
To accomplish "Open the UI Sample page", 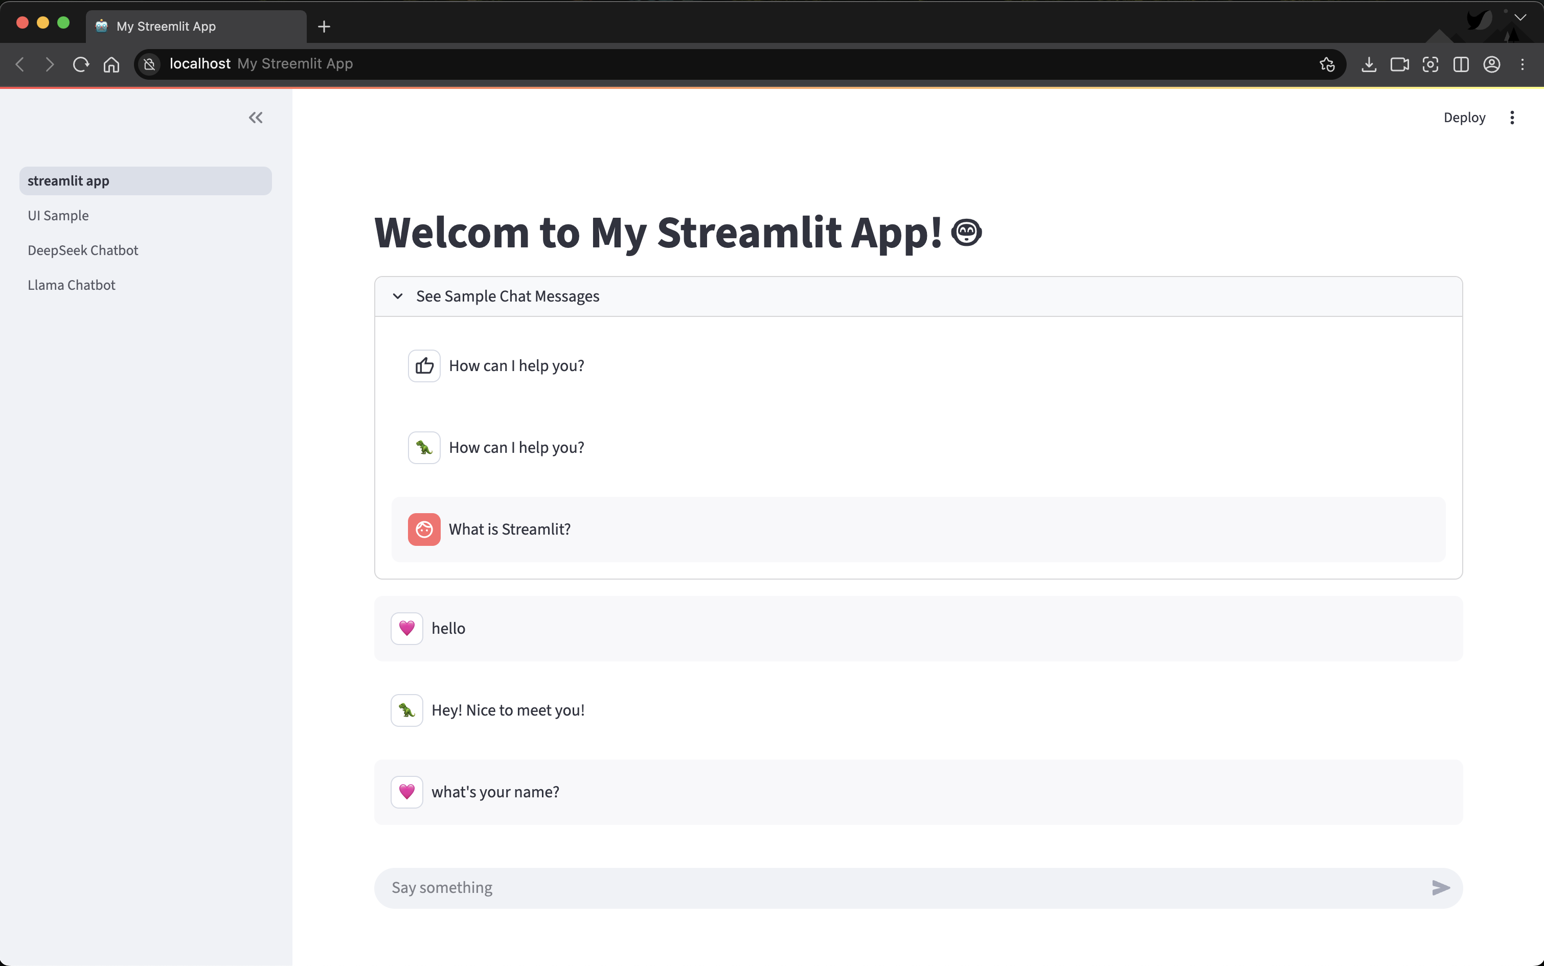I will tap(58, 216).
